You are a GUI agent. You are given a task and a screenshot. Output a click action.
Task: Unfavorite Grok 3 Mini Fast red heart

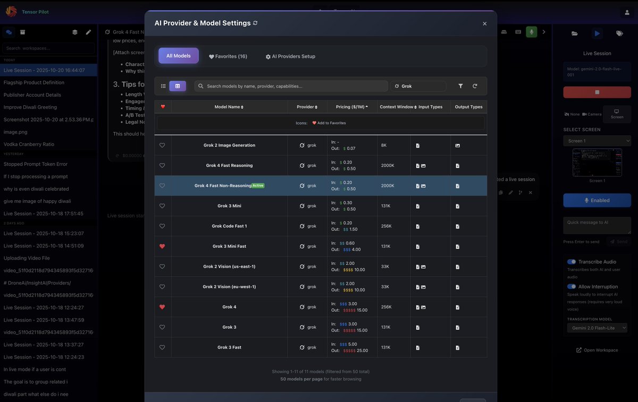pos(162,246)
